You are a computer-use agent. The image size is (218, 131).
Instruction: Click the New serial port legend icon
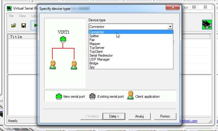click(x=59, y=96)
